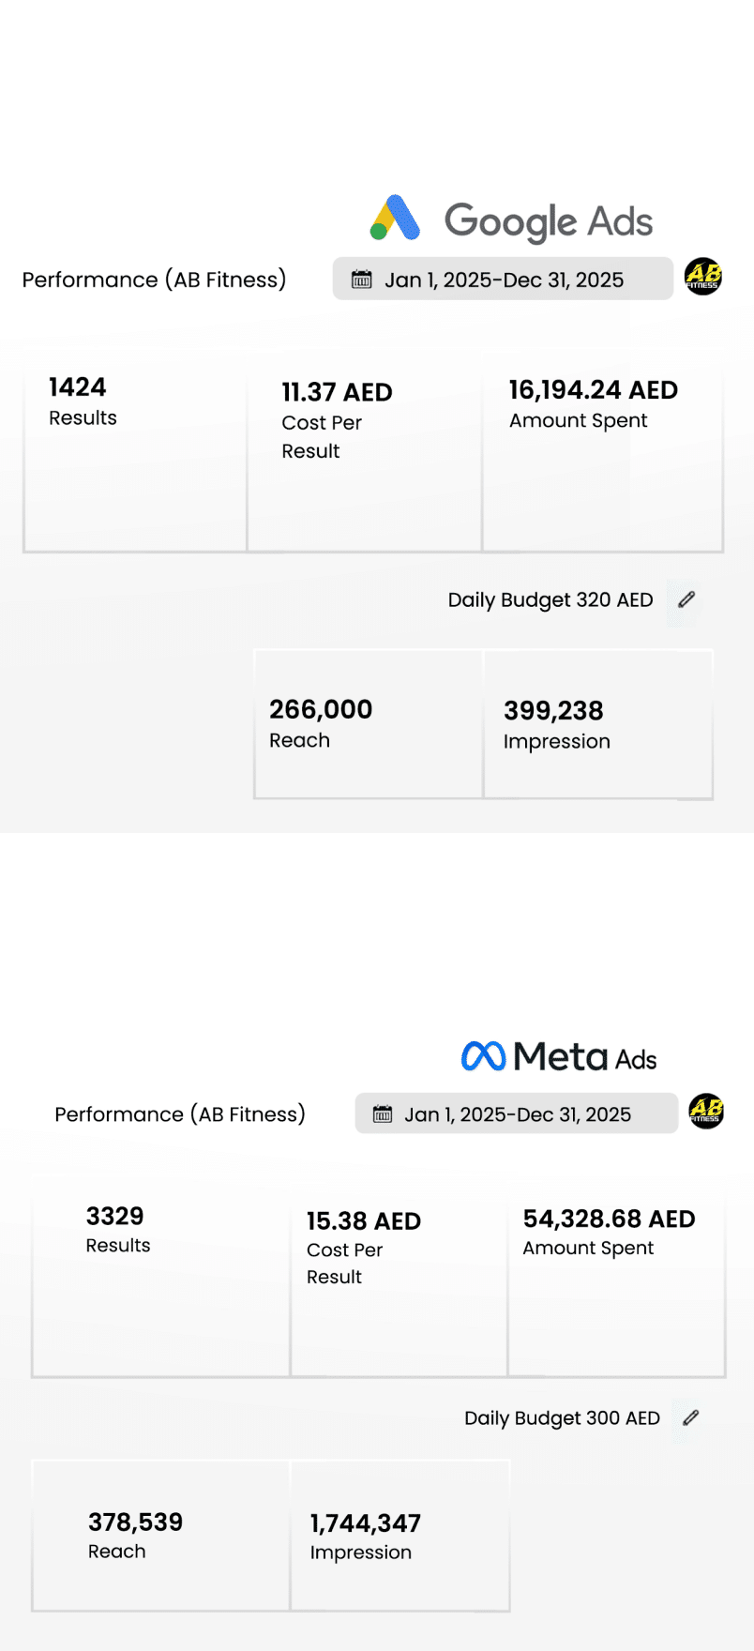Click the AB Fitness logo beside Meta Ads date
This screenshot has width=754, height=1651.
pyautogui.click(x=706, y=1111)
